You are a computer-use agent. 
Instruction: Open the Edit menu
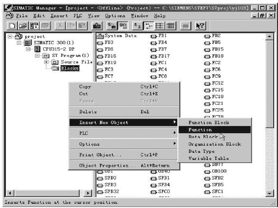(x=39, y=16)
